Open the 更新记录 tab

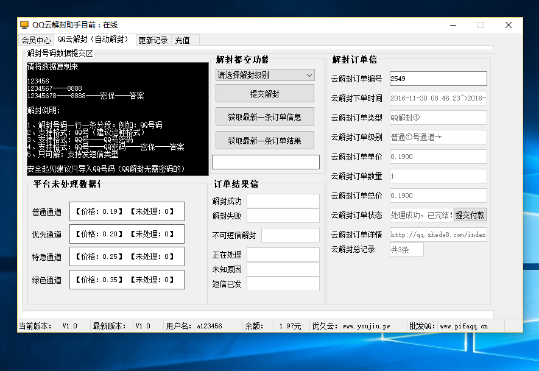coord(153,40)
